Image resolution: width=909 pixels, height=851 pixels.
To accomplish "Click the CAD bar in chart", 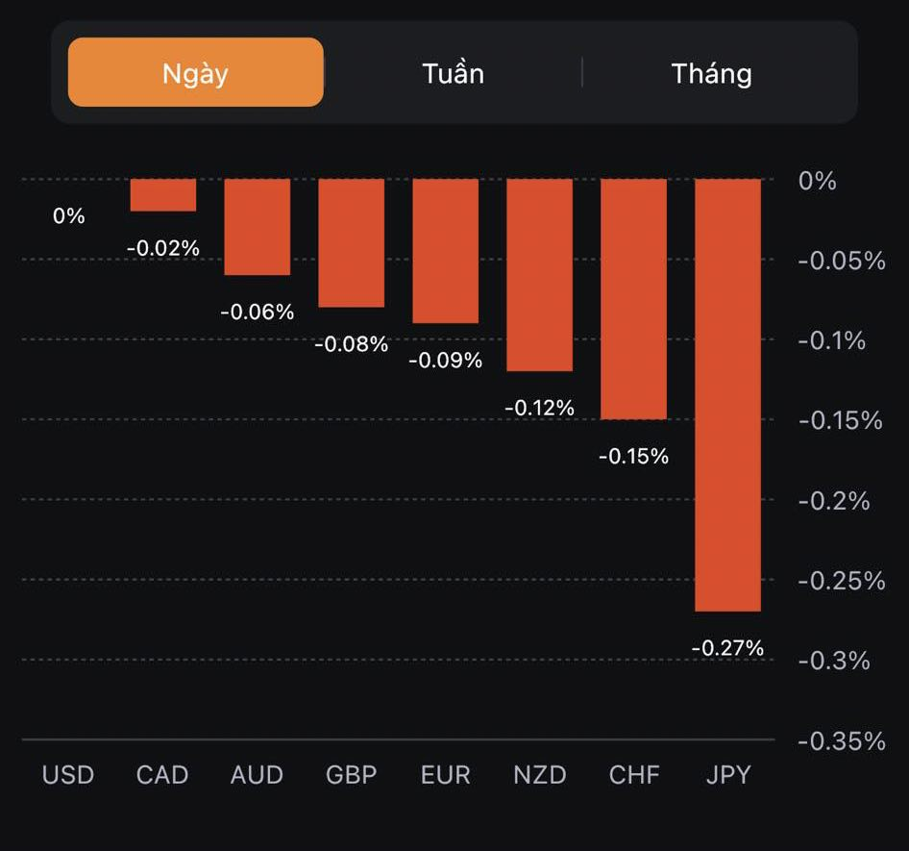I will coord(162,195).
